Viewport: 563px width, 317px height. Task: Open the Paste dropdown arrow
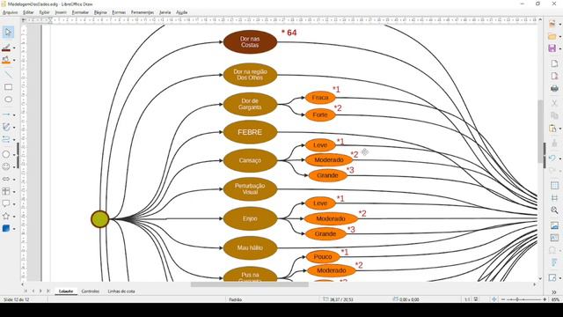pos(560,129)
